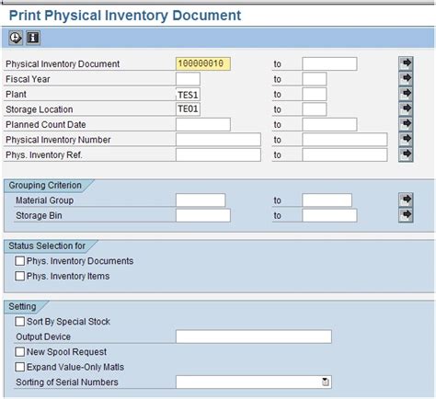
Task: Click the Material Group to field
Action: click(x=327, y=200)
